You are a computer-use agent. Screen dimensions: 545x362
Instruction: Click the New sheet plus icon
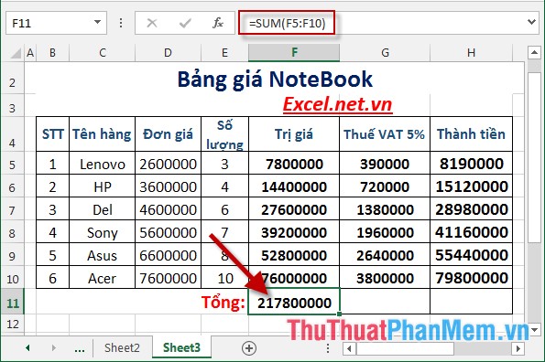click(249, 347)
